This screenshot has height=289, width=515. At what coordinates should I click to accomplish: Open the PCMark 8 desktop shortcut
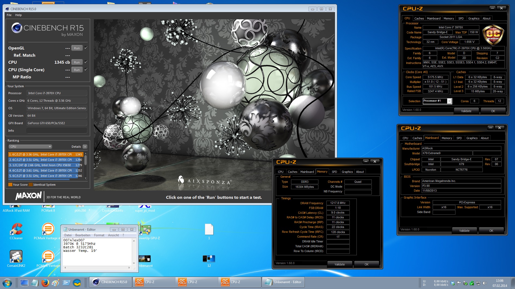pos(48,209)
